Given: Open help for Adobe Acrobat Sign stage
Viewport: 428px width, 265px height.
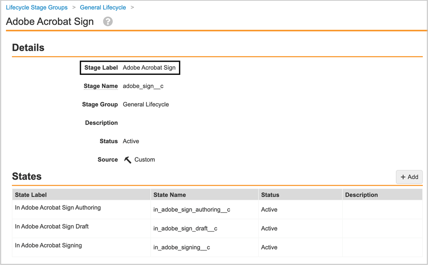Looking at the screenshot, I should click(107, 21).
